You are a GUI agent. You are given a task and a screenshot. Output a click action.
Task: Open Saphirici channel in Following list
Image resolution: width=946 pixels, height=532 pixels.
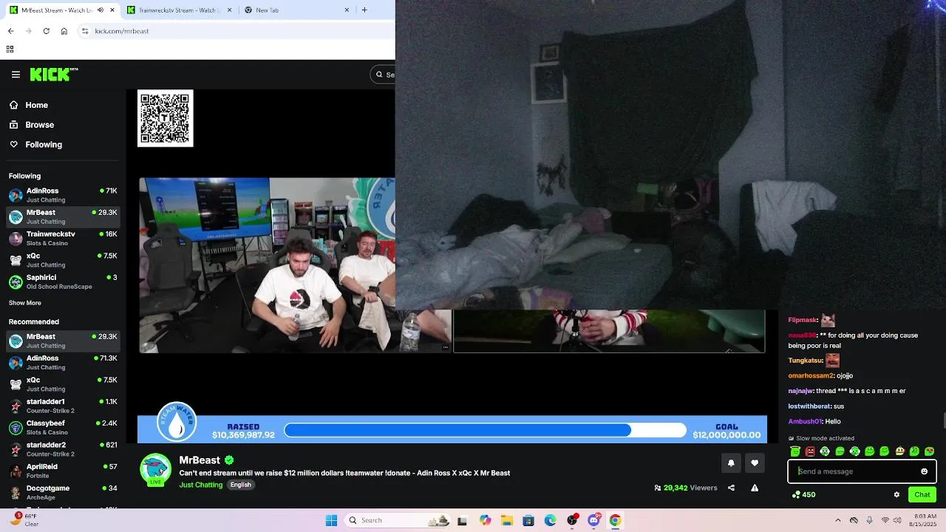tap(64, 282)
